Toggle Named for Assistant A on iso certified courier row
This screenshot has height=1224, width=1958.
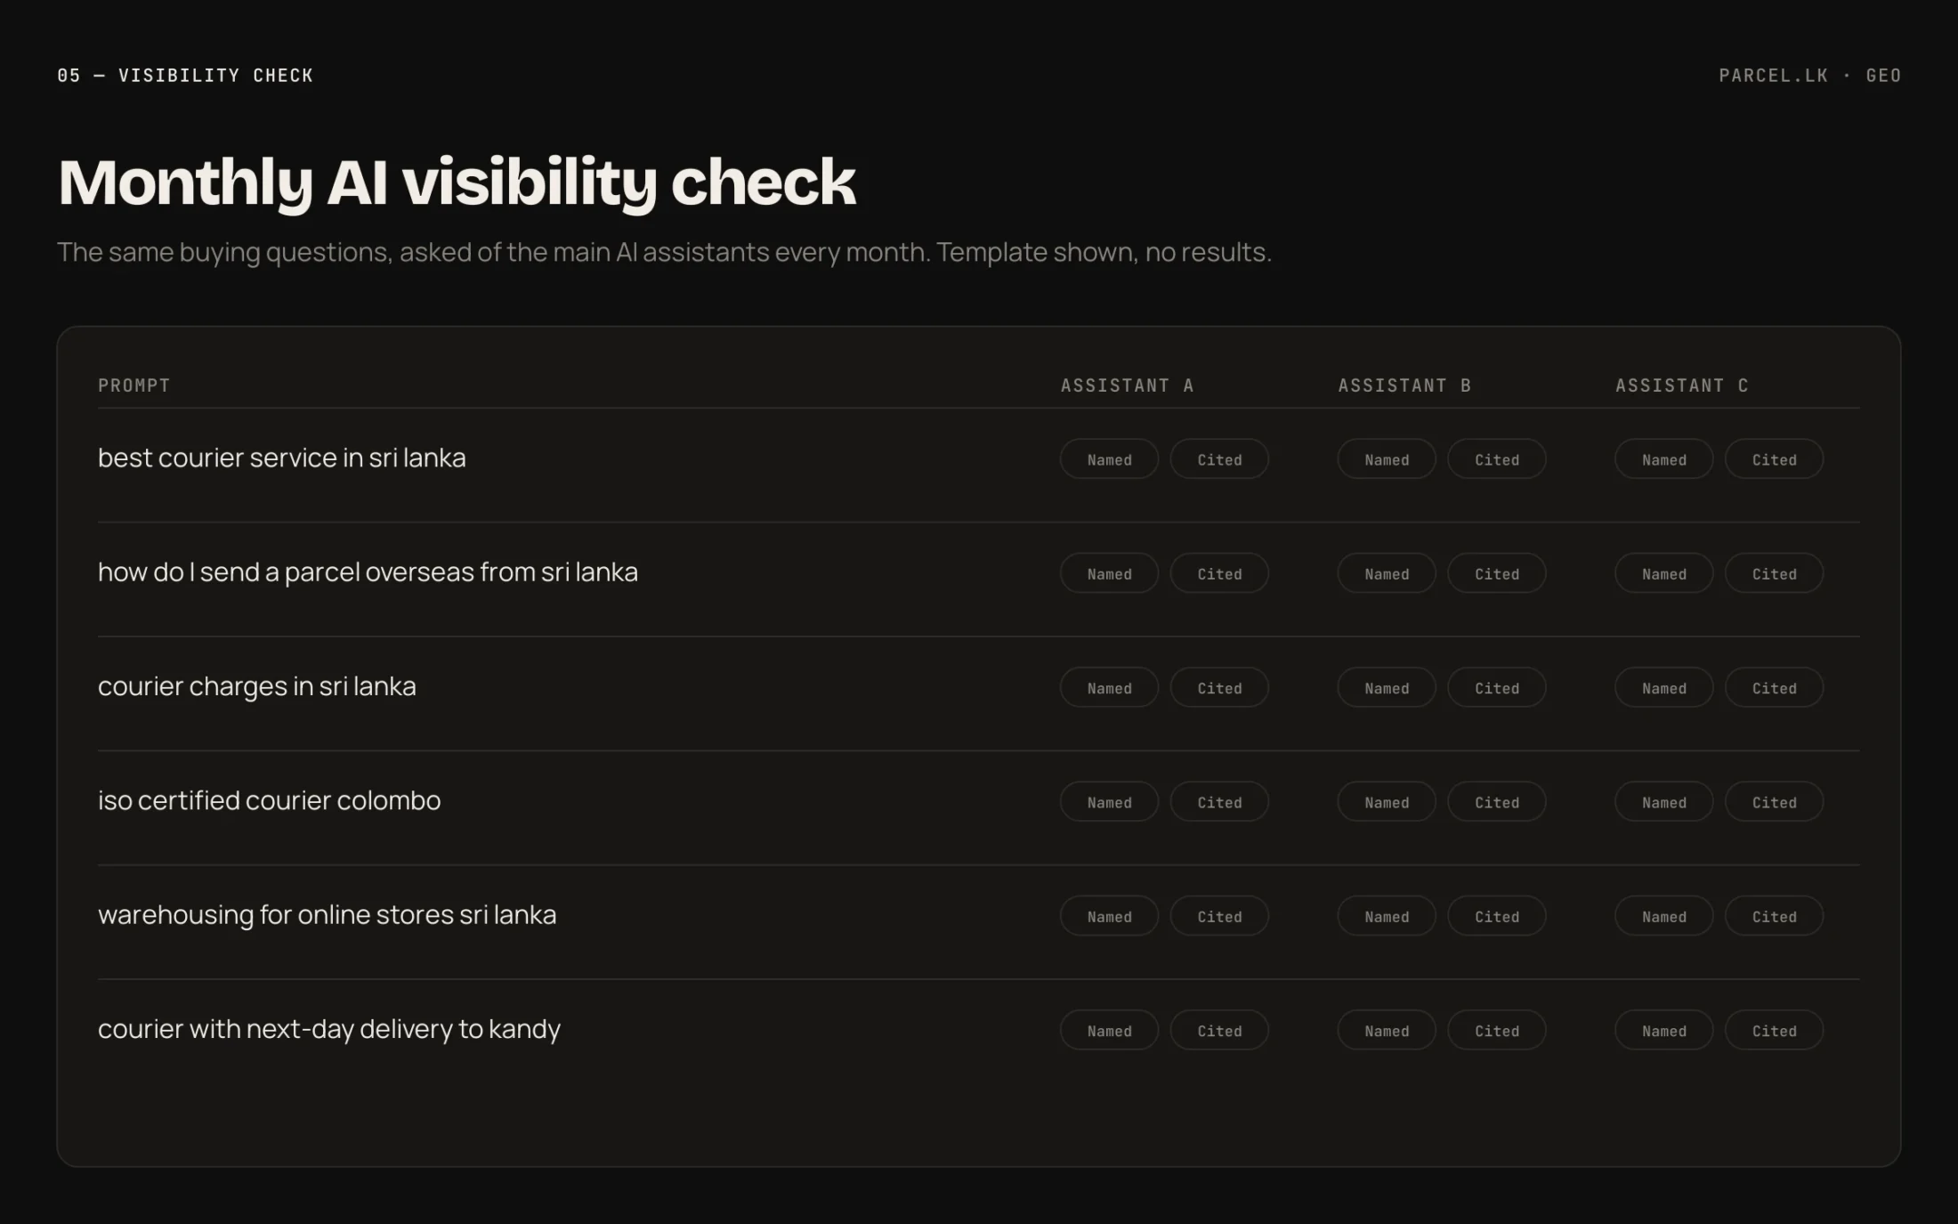(x=1109, y=802)
